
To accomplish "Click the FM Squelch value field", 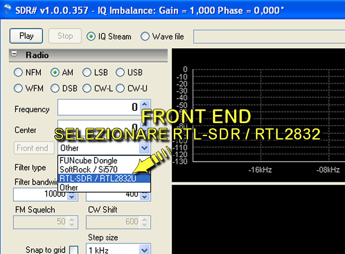I will (x=40, y=222).
